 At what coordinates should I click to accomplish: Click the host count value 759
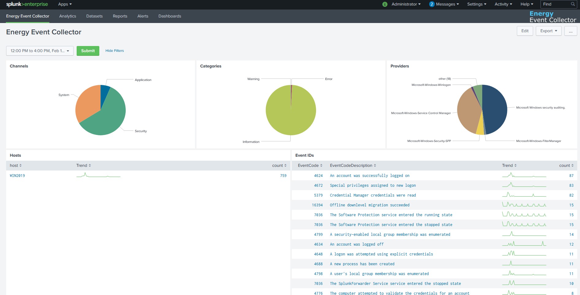283,176
